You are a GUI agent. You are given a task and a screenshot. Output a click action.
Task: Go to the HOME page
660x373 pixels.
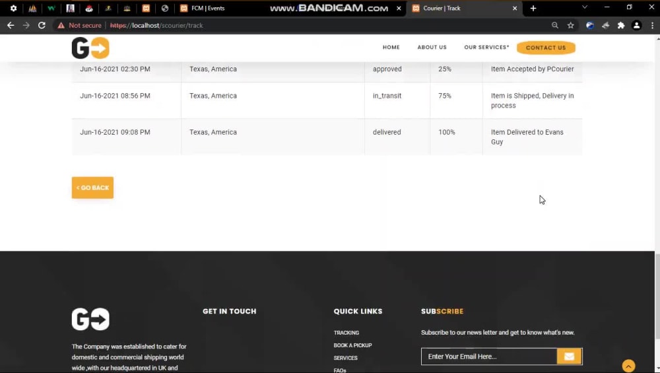coord(391,47)
